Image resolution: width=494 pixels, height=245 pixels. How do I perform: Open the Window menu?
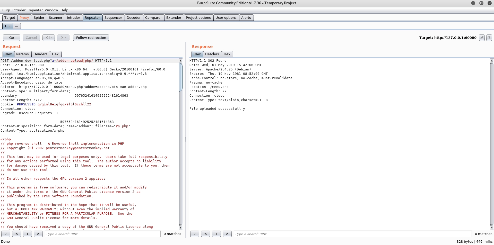[51, 10]
